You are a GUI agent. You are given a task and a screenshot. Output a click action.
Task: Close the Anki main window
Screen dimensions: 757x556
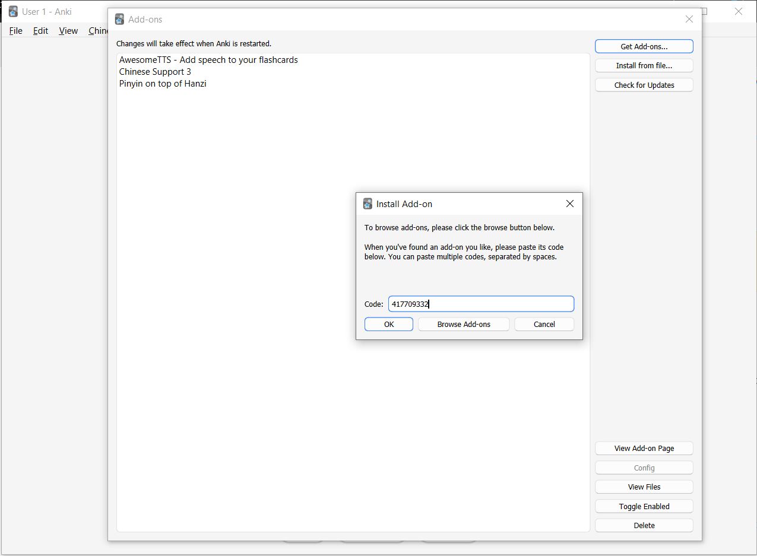(739, 11)
